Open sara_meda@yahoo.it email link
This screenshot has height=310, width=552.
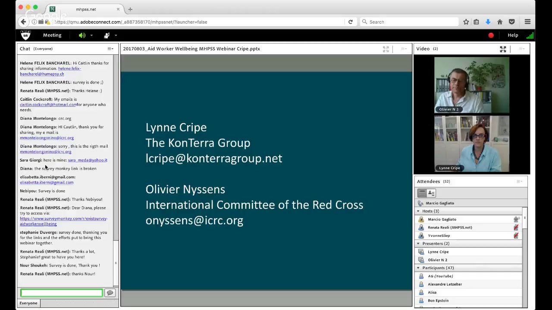88,160
